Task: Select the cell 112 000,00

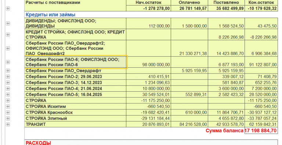Action: point(148,24)
